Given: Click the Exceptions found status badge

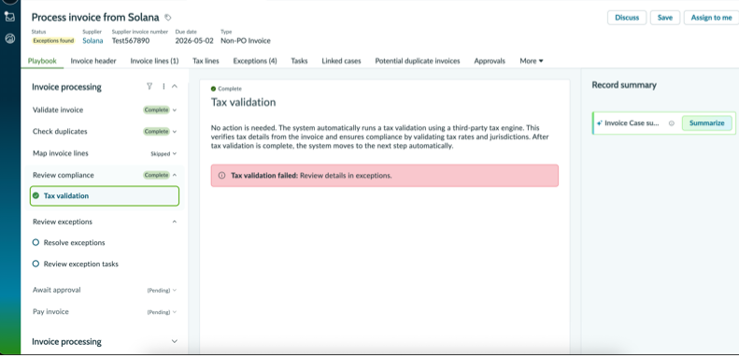Looking at the screenshot, I should (x=53, y=40).
